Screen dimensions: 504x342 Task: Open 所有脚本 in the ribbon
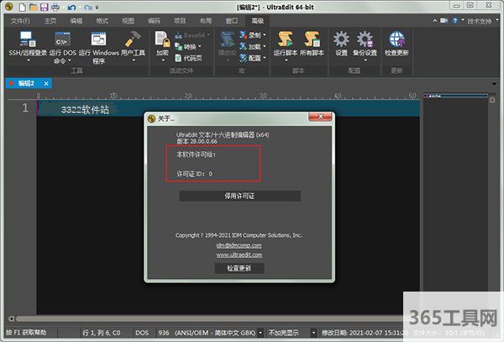(312, 40)
